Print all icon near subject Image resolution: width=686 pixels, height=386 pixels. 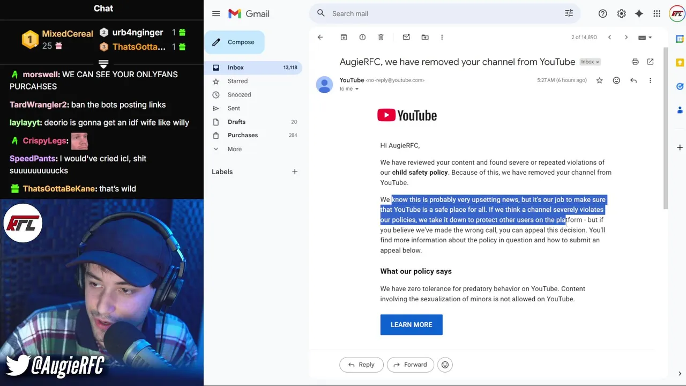(635, 62)
